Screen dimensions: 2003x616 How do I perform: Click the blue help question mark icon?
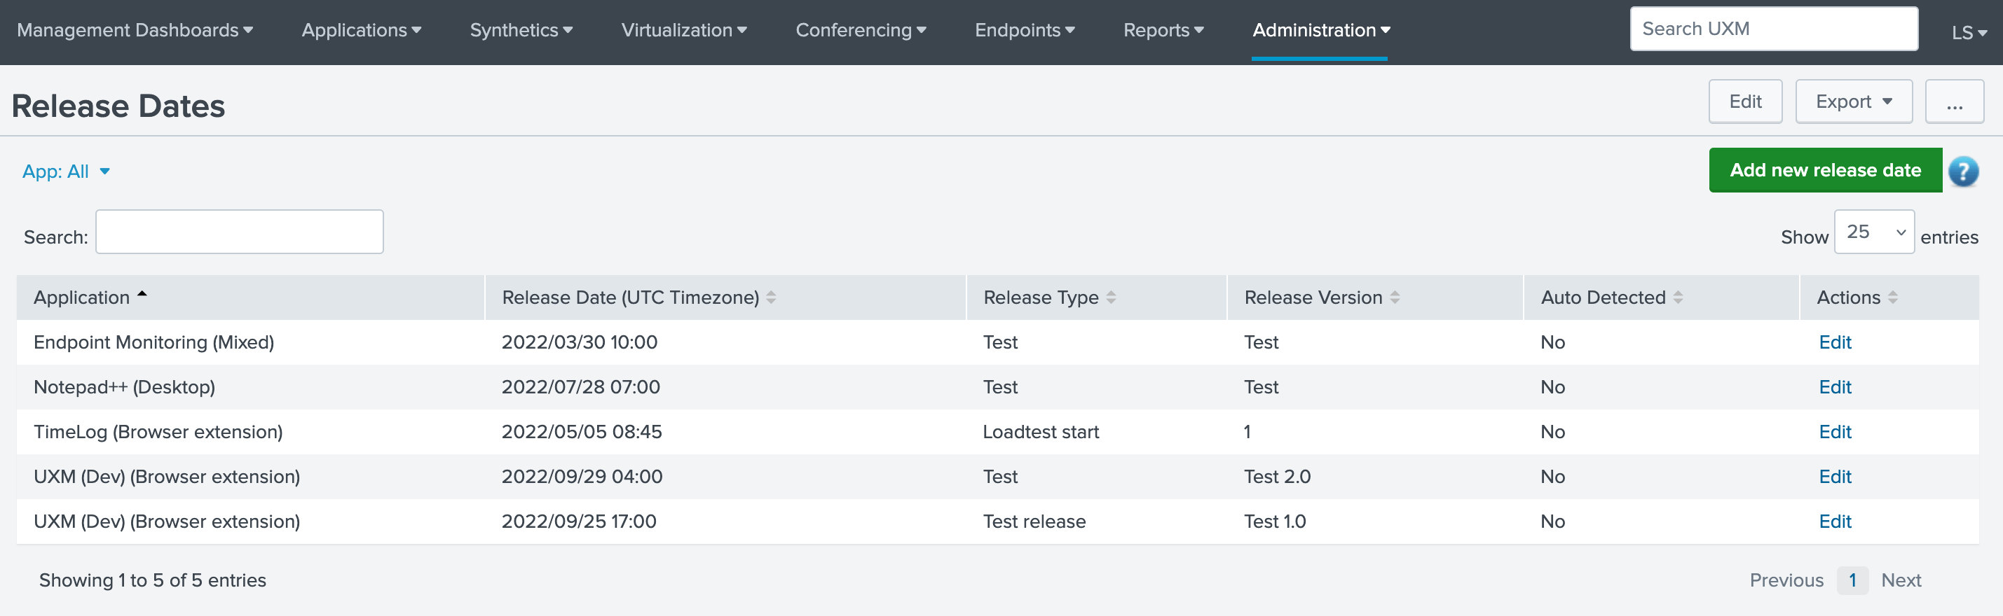pyautogui.click(x=1962, y=171)
